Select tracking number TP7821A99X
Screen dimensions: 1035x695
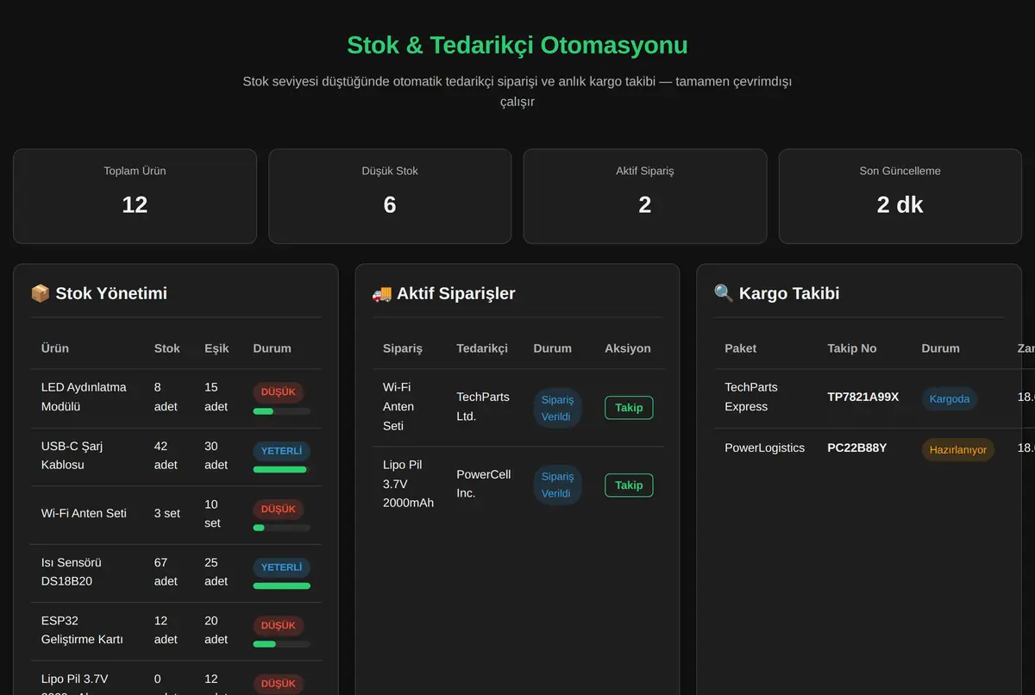pyautogui.click(x=863, y=397)
